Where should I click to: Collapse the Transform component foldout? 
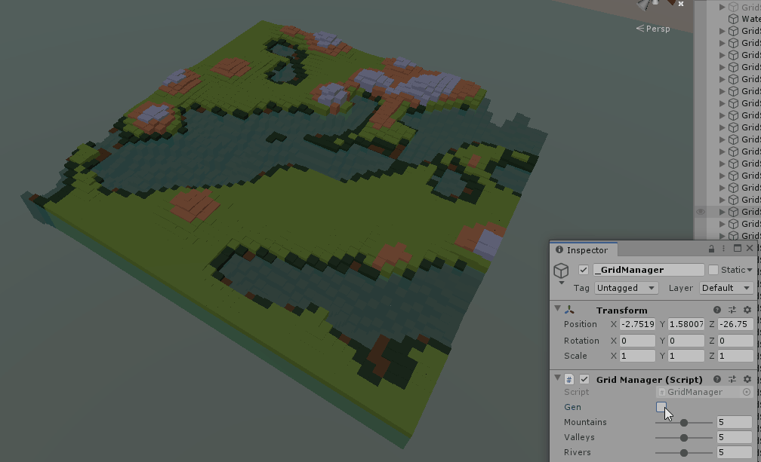click(558, 309)
